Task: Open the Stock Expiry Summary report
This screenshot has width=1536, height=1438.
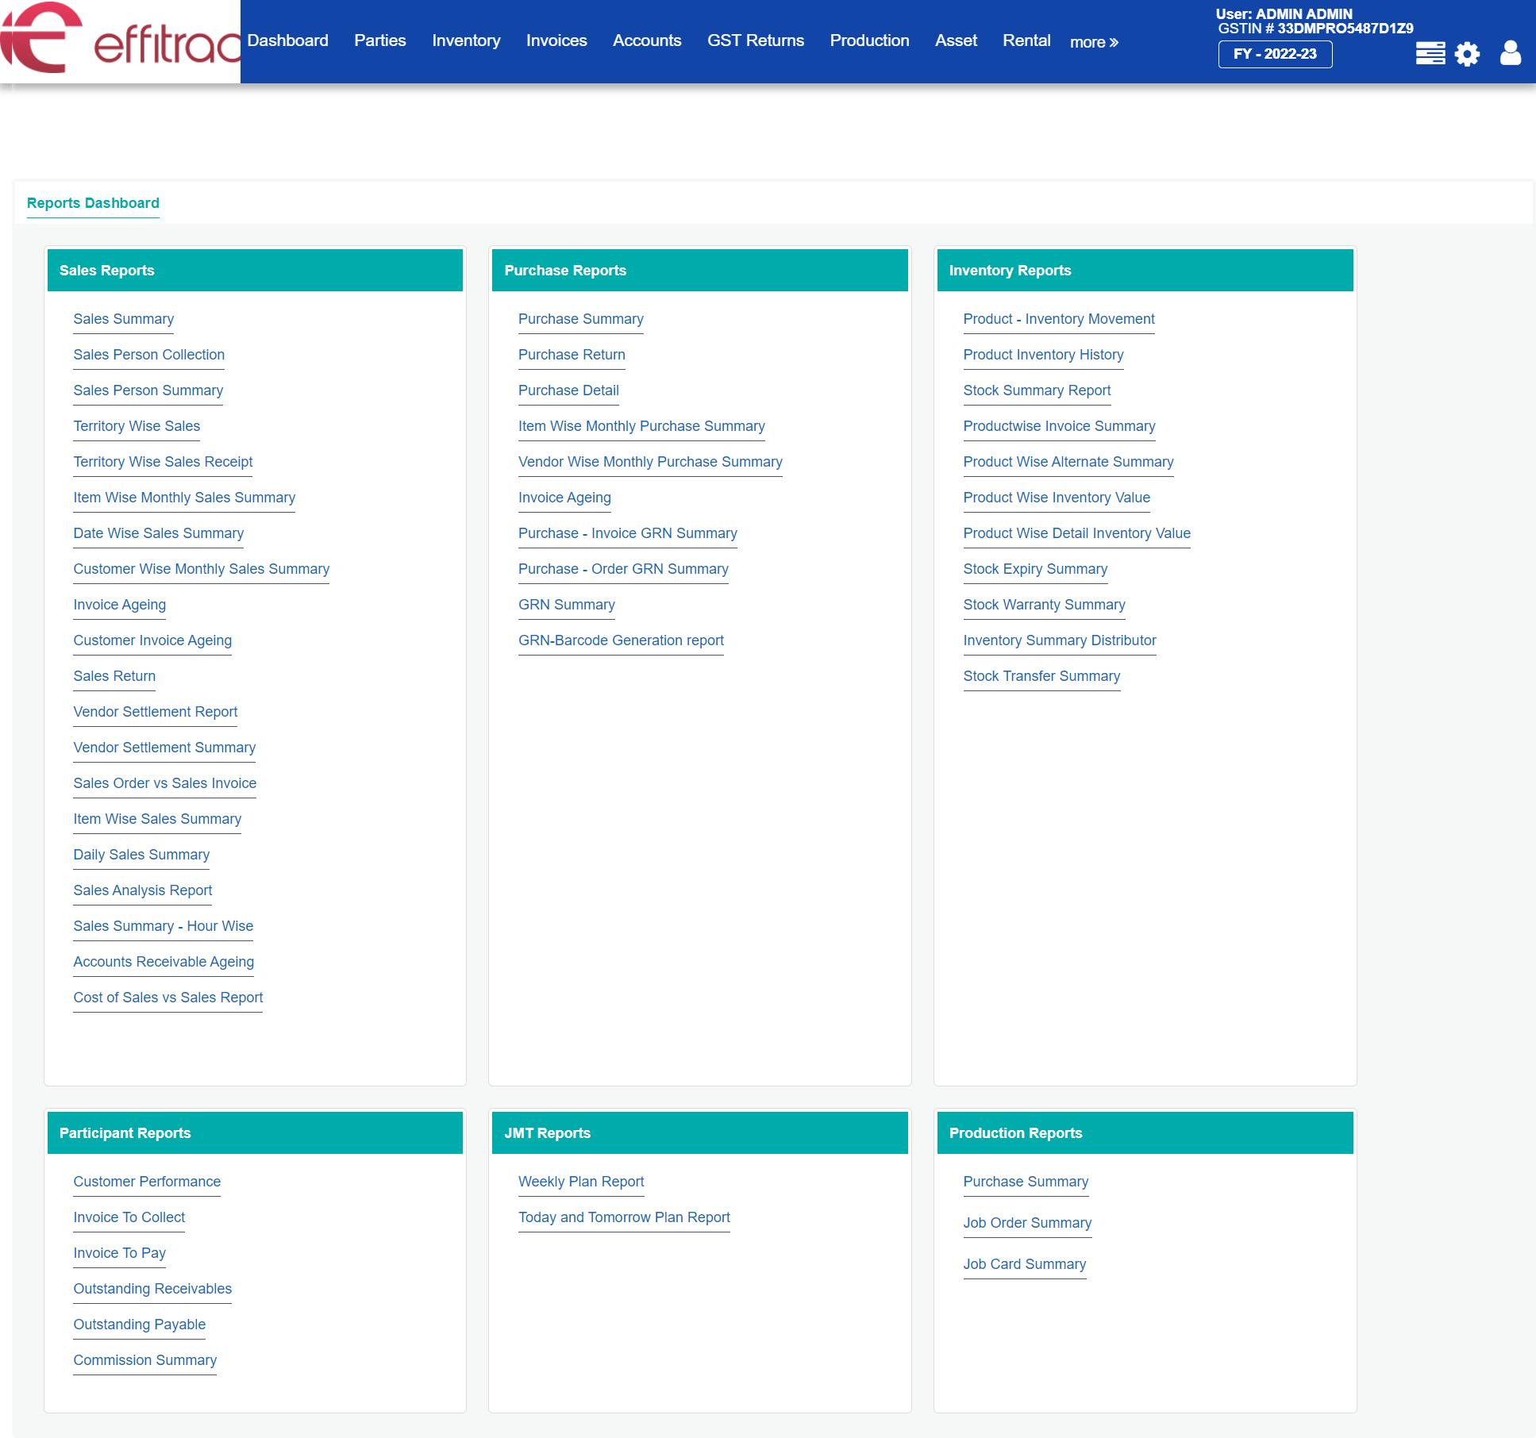Action: pyautogui.click(x=1035, y=569)
